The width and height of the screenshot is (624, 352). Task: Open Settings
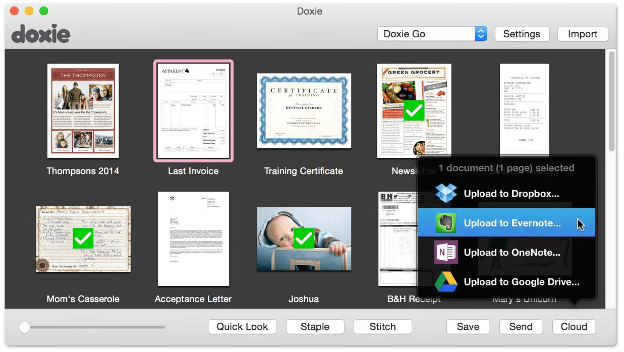click(522, 34)
